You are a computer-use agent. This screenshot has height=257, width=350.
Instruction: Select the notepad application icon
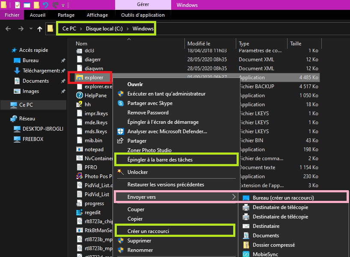pos(79,149)
